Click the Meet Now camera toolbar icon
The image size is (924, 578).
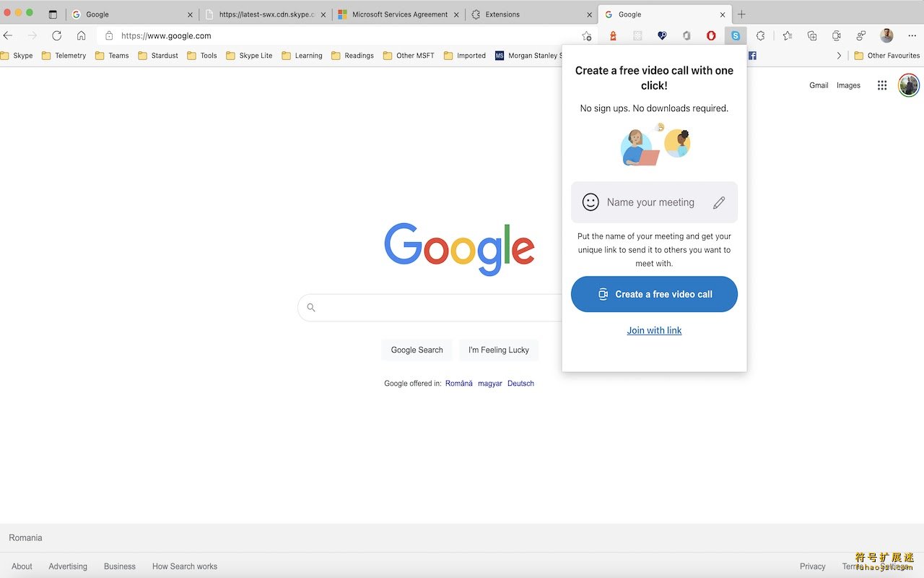tap(837, 35)
